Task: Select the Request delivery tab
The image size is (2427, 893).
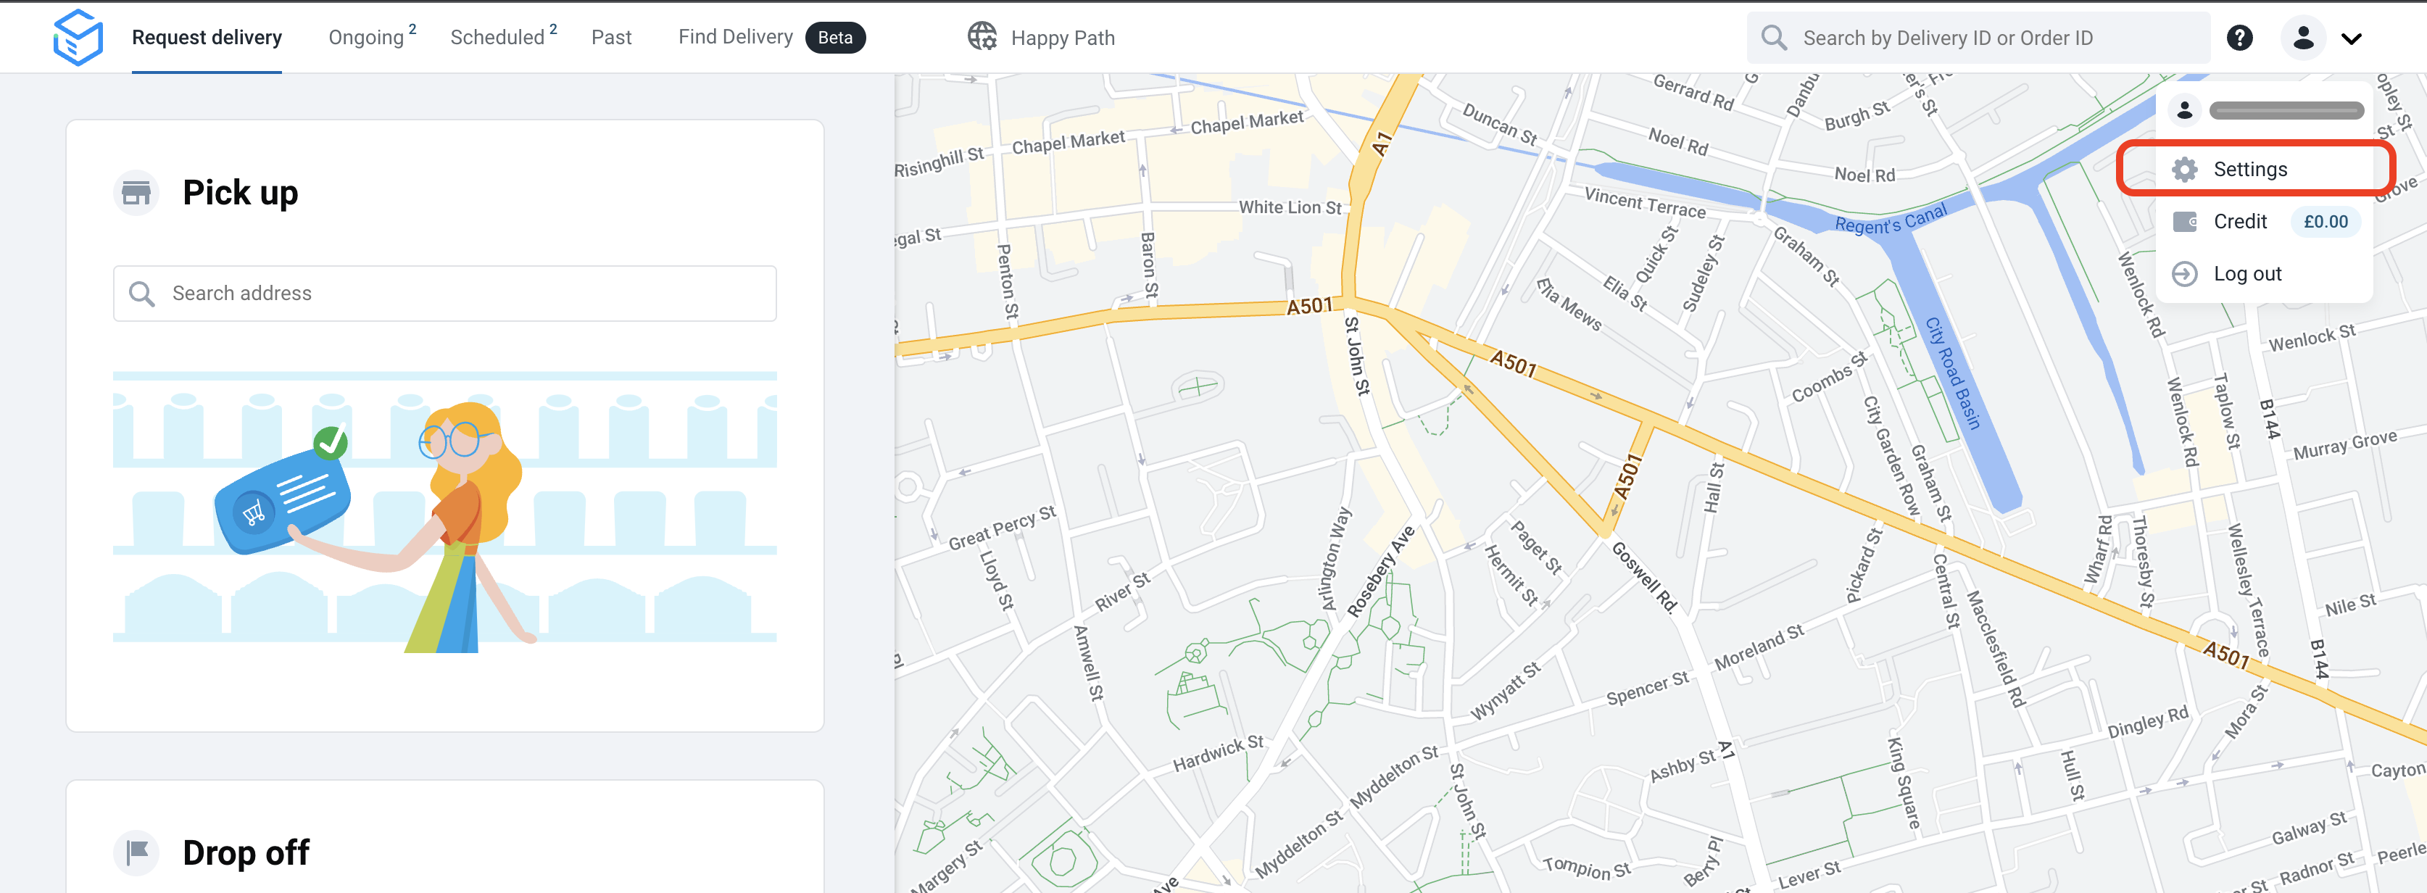Action: 207,38
